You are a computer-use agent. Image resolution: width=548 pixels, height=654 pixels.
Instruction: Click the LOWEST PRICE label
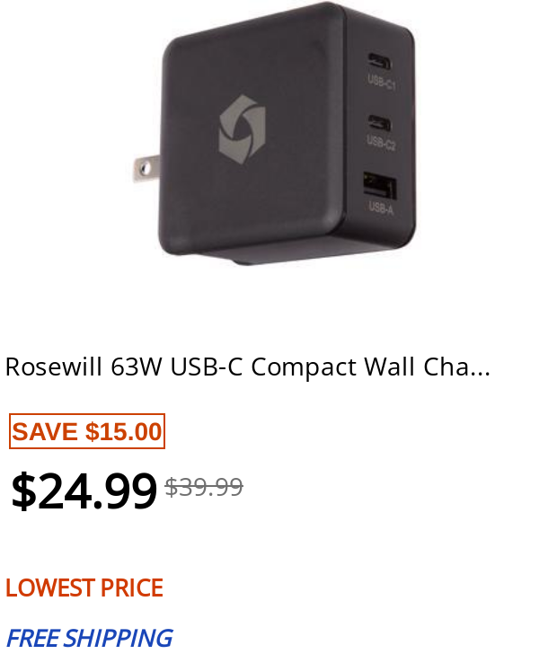84,588
